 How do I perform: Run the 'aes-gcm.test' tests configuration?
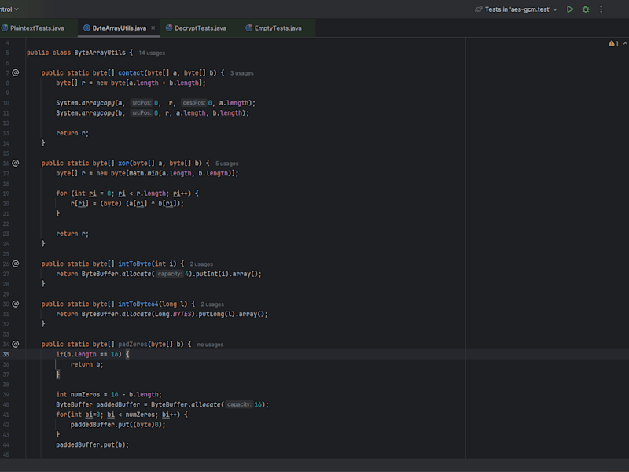(569, 9)
